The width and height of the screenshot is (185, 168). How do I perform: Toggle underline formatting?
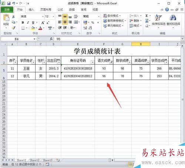click(33, 22)
